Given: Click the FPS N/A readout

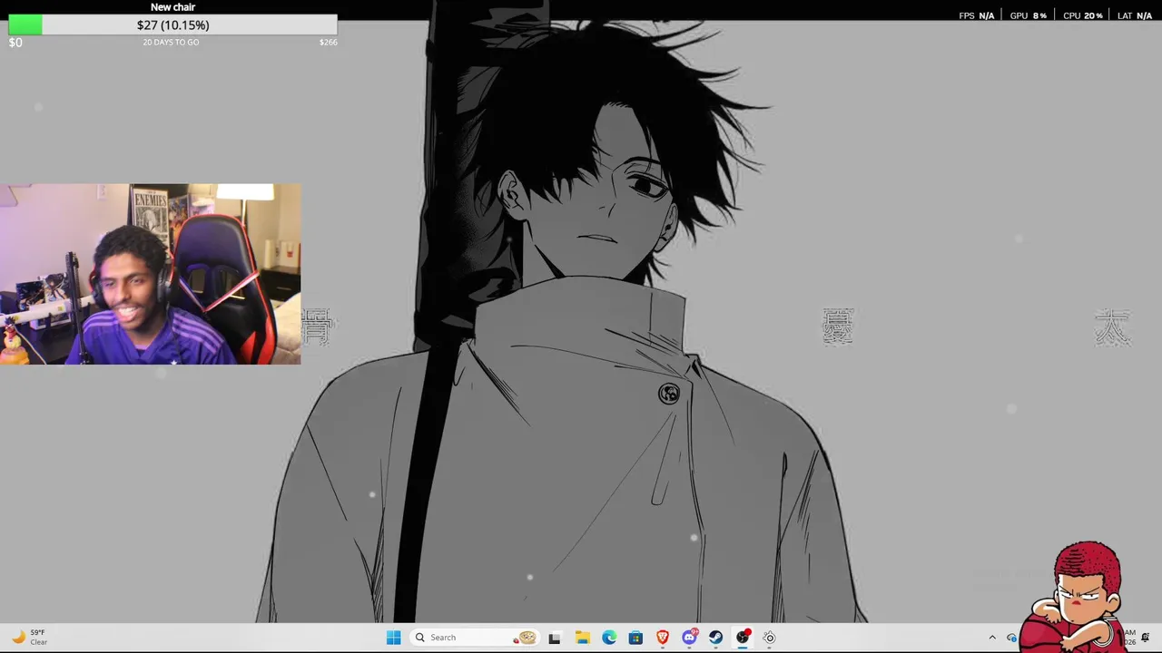Looking at the screenshot, I should pos(977,15).
